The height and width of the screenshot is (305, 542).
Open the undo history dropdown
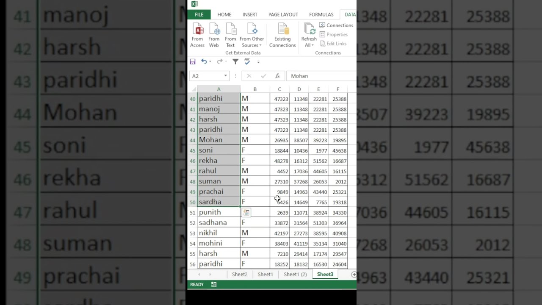pyautogui.click(x=210, y=62)
